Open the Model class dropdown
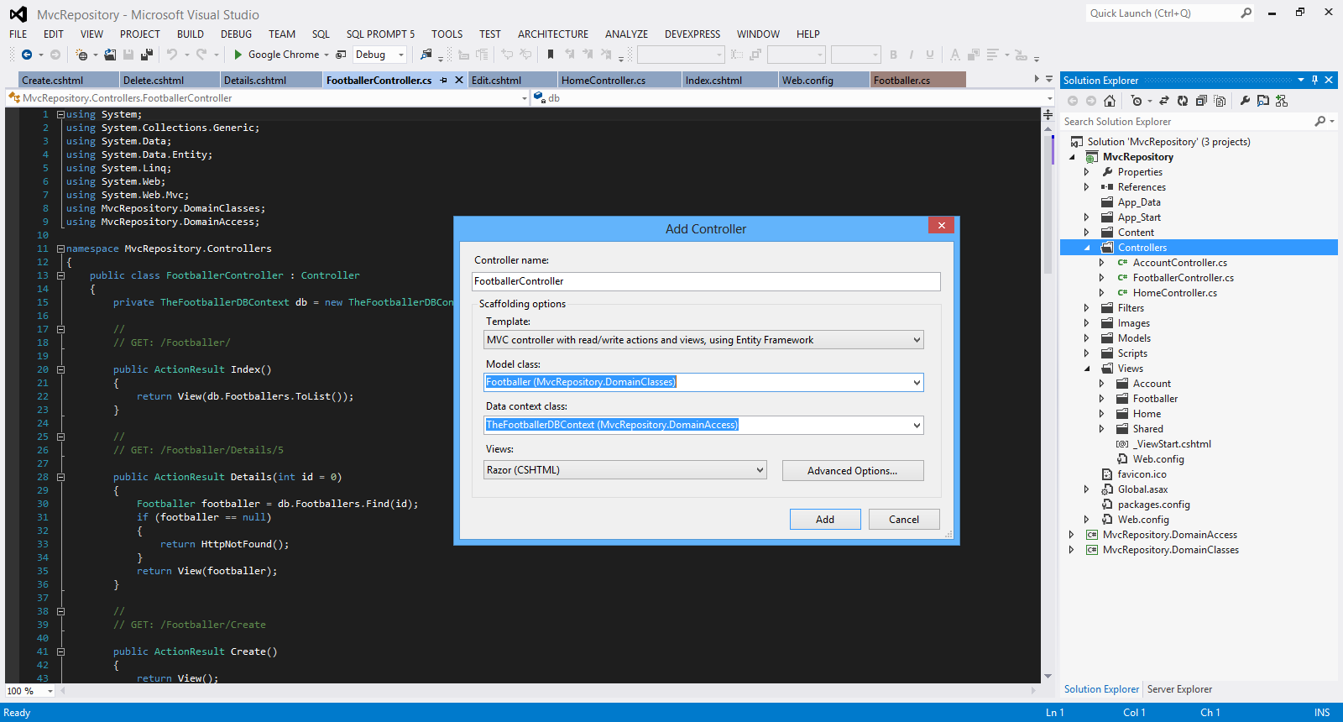The height and width of the screenshot is (722, 1343). (917, 383)
